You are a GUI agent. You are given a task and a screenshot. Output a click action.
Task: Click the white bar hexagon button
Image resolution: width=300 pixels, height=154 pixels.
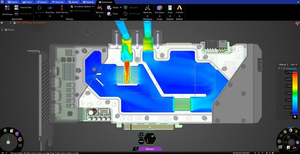tap(141, 141)
